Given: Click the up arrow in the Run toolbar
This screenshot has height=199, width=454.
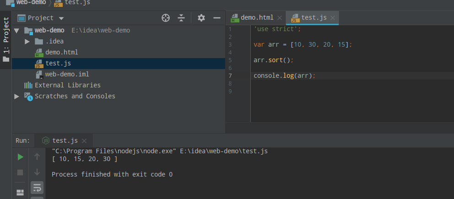Looking at the screenshot, I should pyautogui.click(x=37, y=157).
